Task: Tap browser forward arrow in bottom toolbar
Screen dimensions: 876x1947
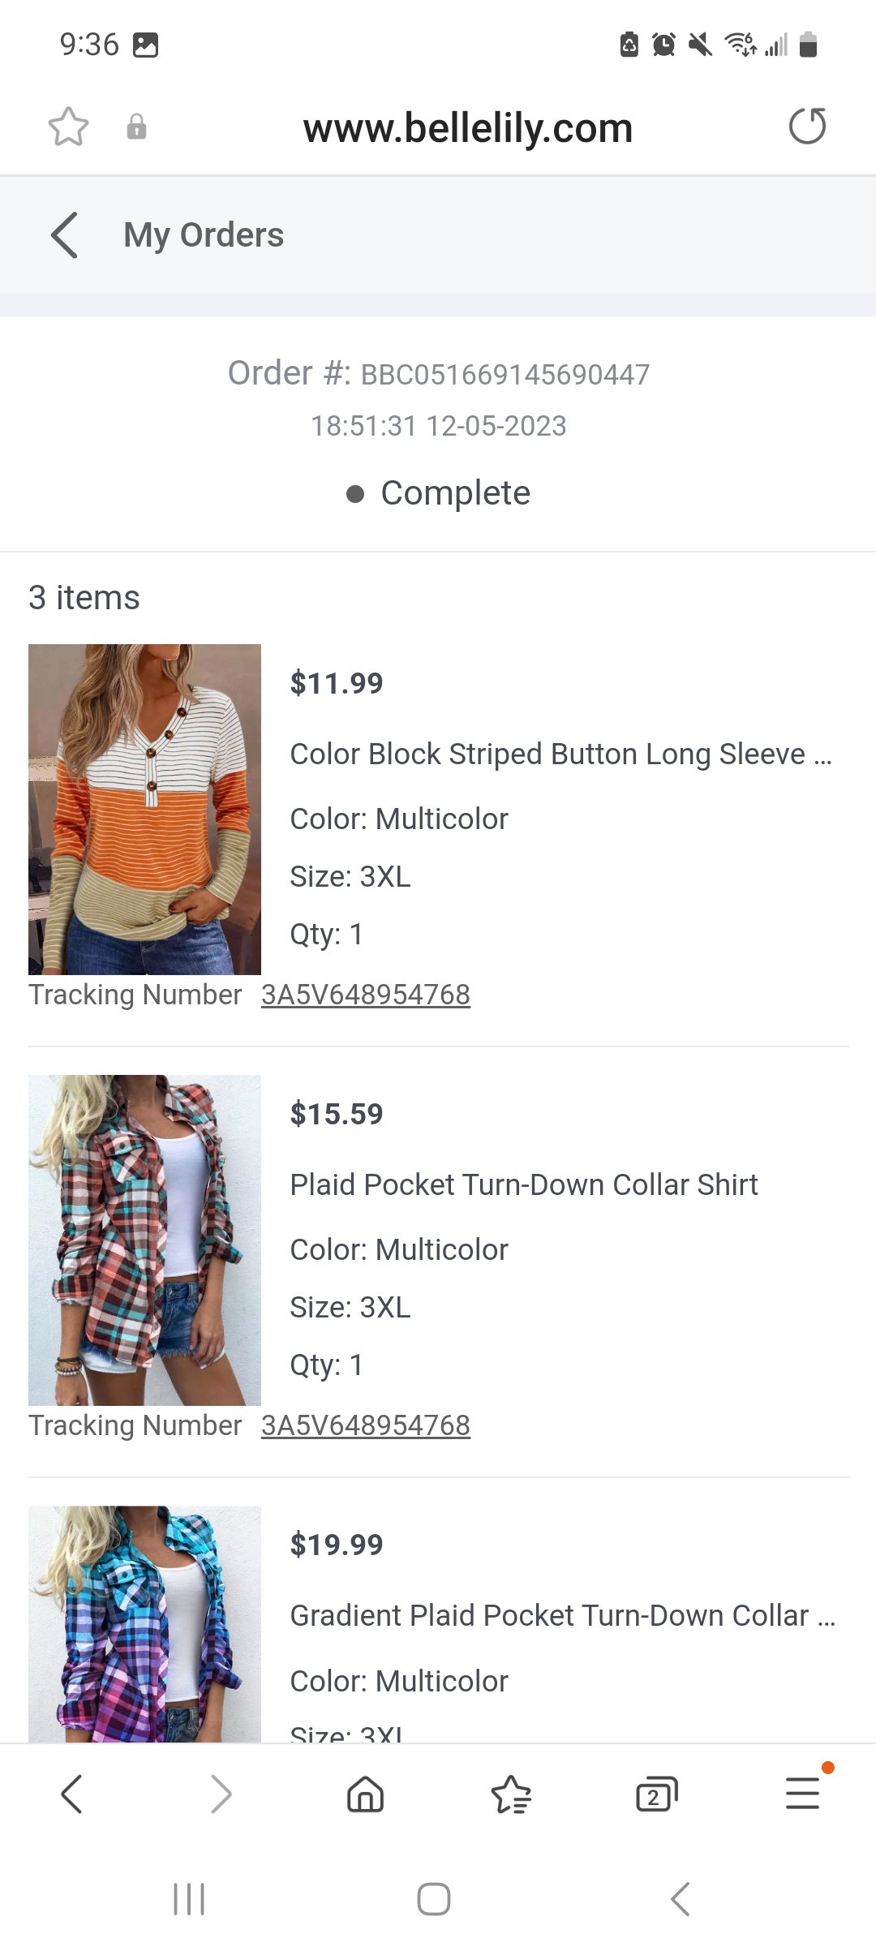Action: [x=221, y=1794]
